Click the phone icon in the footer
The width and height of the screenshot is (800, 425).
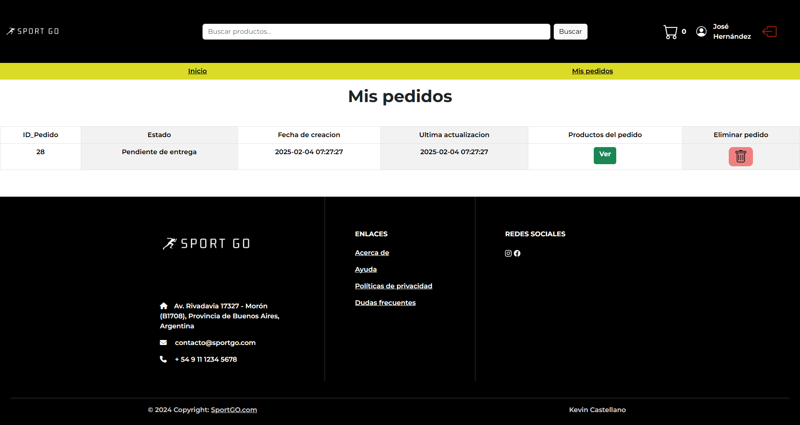pos(163,359)
